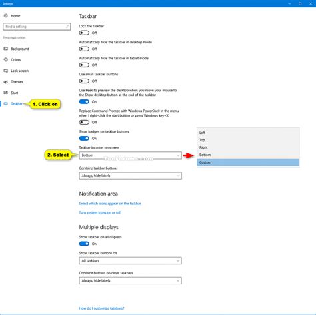The height and width of the screenshot is (315, 316).
Task: Open Taskbar location on screen dropdown
Action: (130, 155)
